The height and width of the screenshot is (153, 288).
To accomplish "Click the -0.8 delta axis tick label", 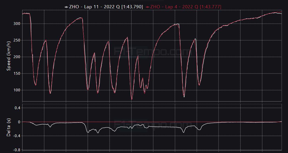I will (x=17, y=150).
